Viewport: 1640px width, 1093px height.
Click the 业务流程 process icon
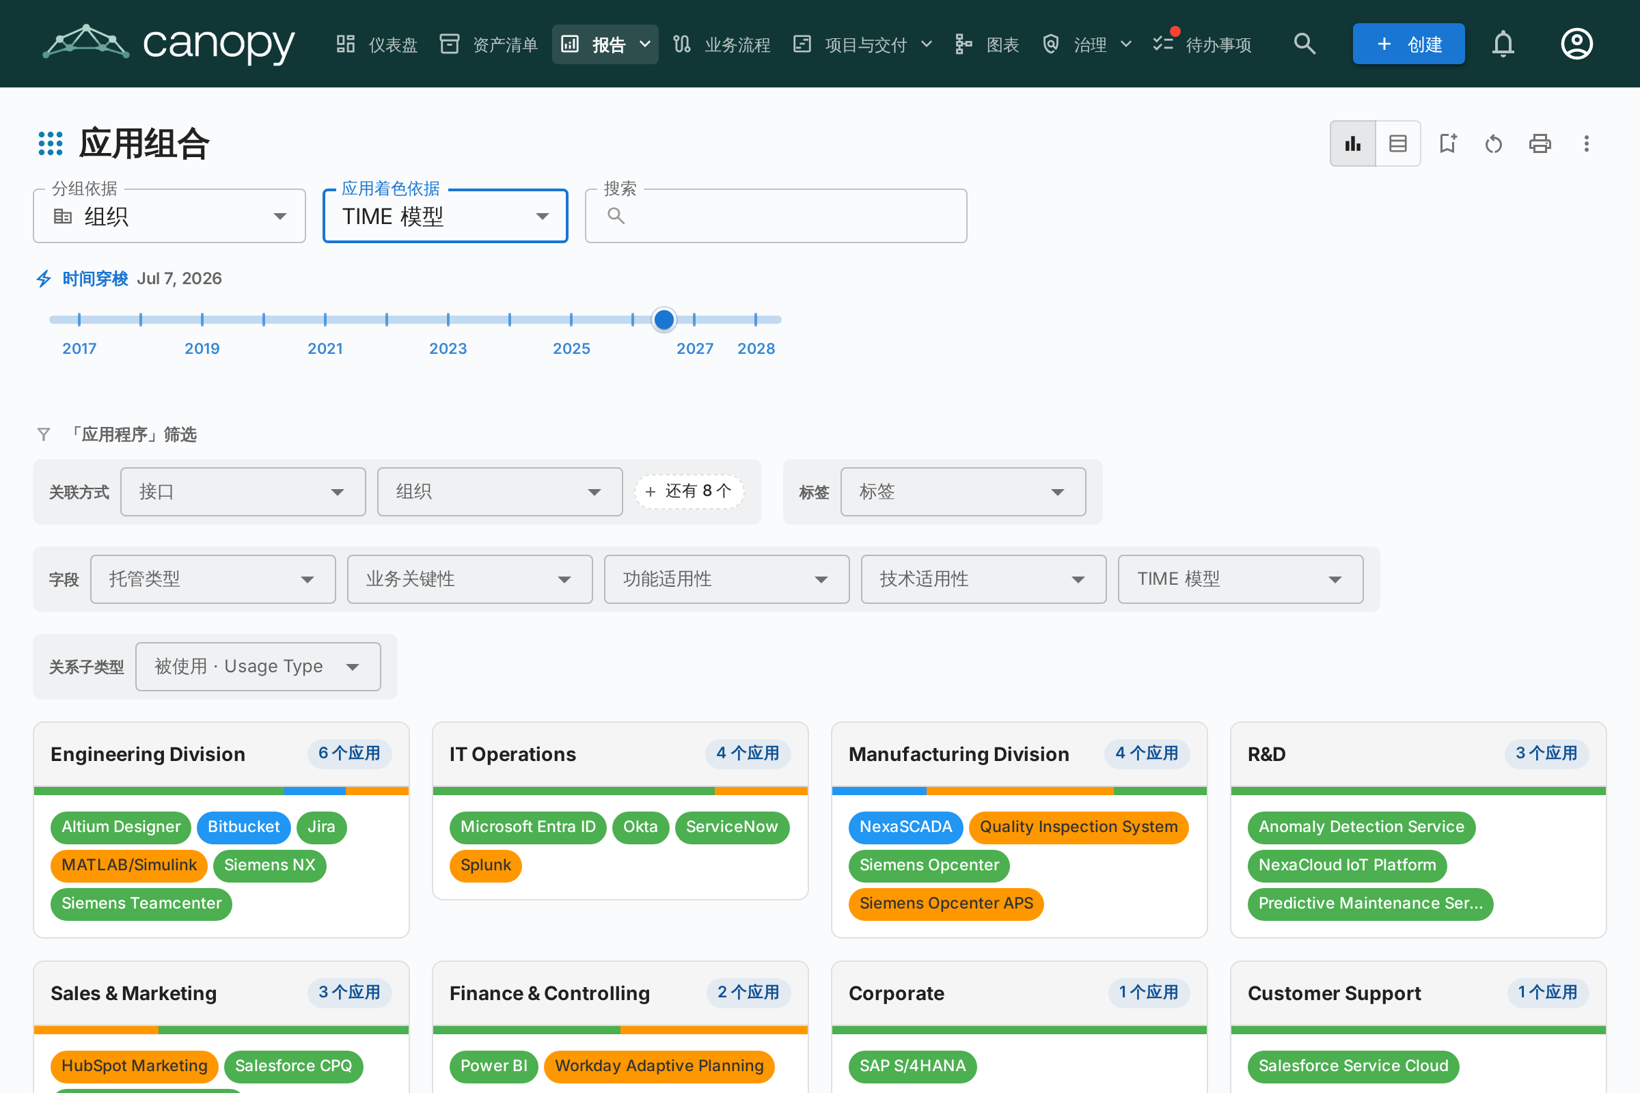(x=682, y=44)
